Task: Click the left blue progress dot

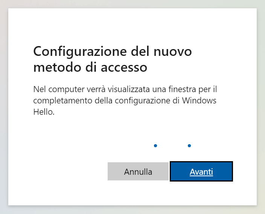Action: (155, 146)
